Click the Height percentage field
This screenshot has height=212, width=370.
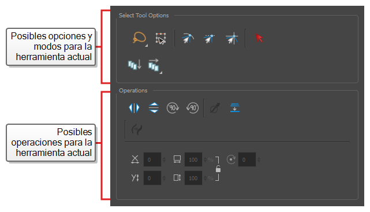click(x=193, y=178)
